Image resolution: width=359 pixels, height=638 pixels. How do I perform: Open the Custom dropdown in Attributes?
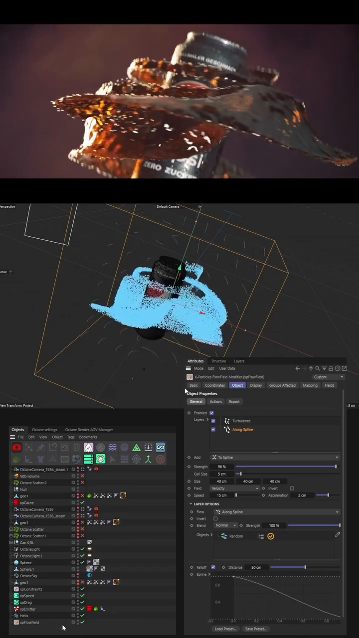(x=328, y=377)
